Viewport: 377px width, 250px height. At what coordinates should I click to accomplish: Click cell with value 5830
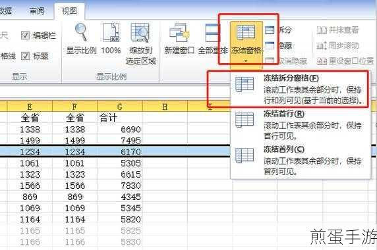tap(120, 242)
